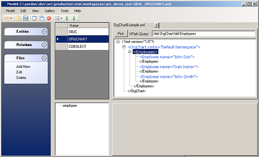Click the cascading windows toolbar icon
Screen dimensions: 259x157
coord(42,18)
